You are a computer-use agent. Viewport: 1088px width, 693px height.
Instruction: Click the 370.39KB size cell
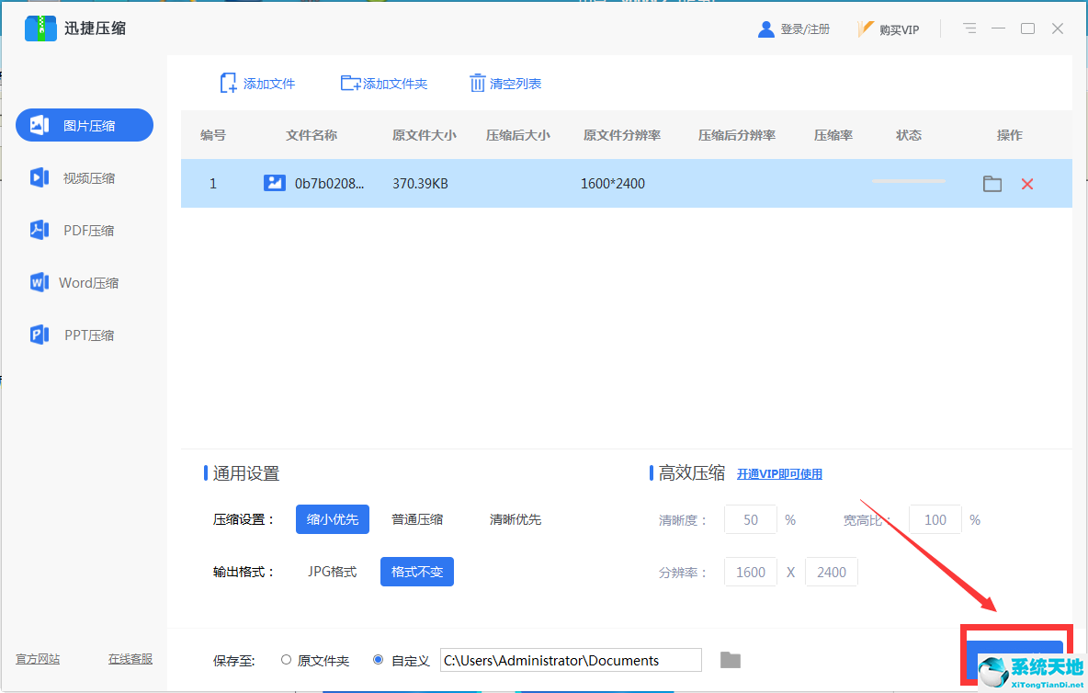[x=421, y=184]
